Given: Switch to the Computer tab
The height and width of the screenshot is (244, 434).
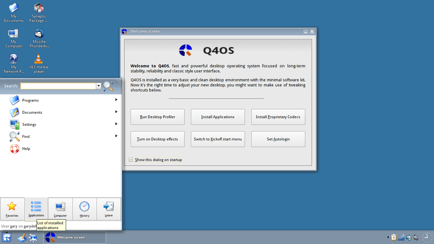Looking at the screenshot, I should point(60,209).
